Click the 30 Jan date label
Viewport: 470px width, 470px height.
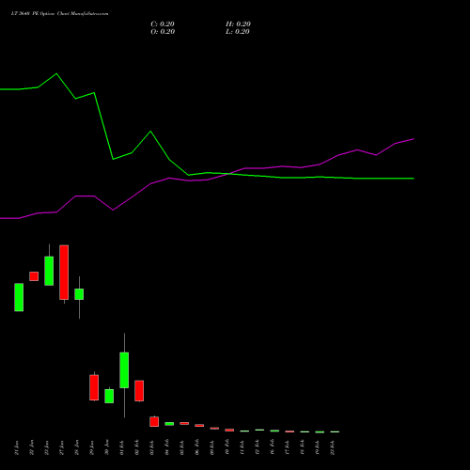[107, 447]
